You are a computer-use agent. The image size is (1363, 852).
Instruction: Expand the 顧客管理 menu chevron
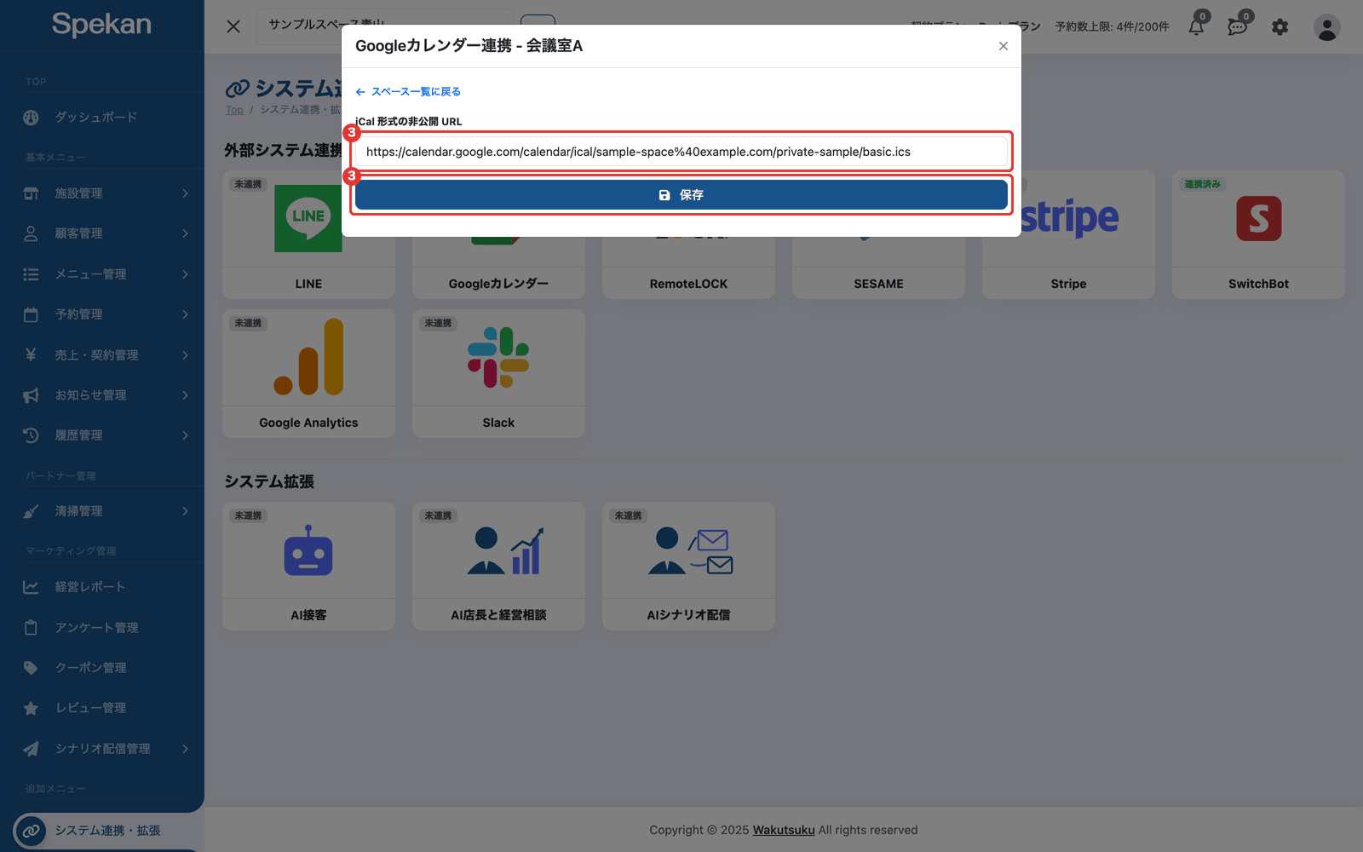(185, 233)
